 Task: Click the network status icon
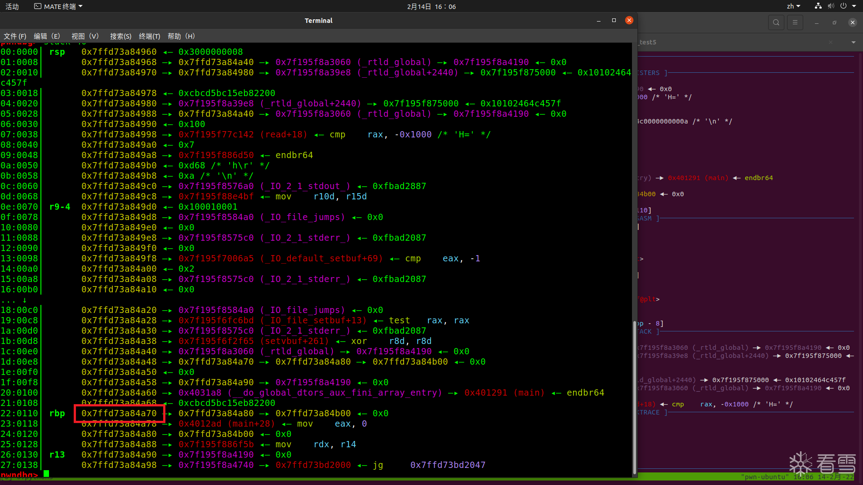click(818, 6)
